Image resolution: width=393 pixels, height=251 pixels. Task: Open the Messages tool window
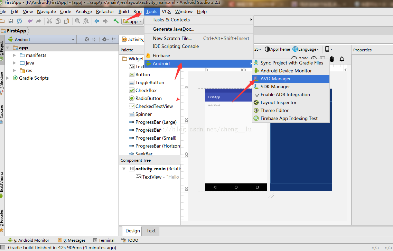point(72,240)
